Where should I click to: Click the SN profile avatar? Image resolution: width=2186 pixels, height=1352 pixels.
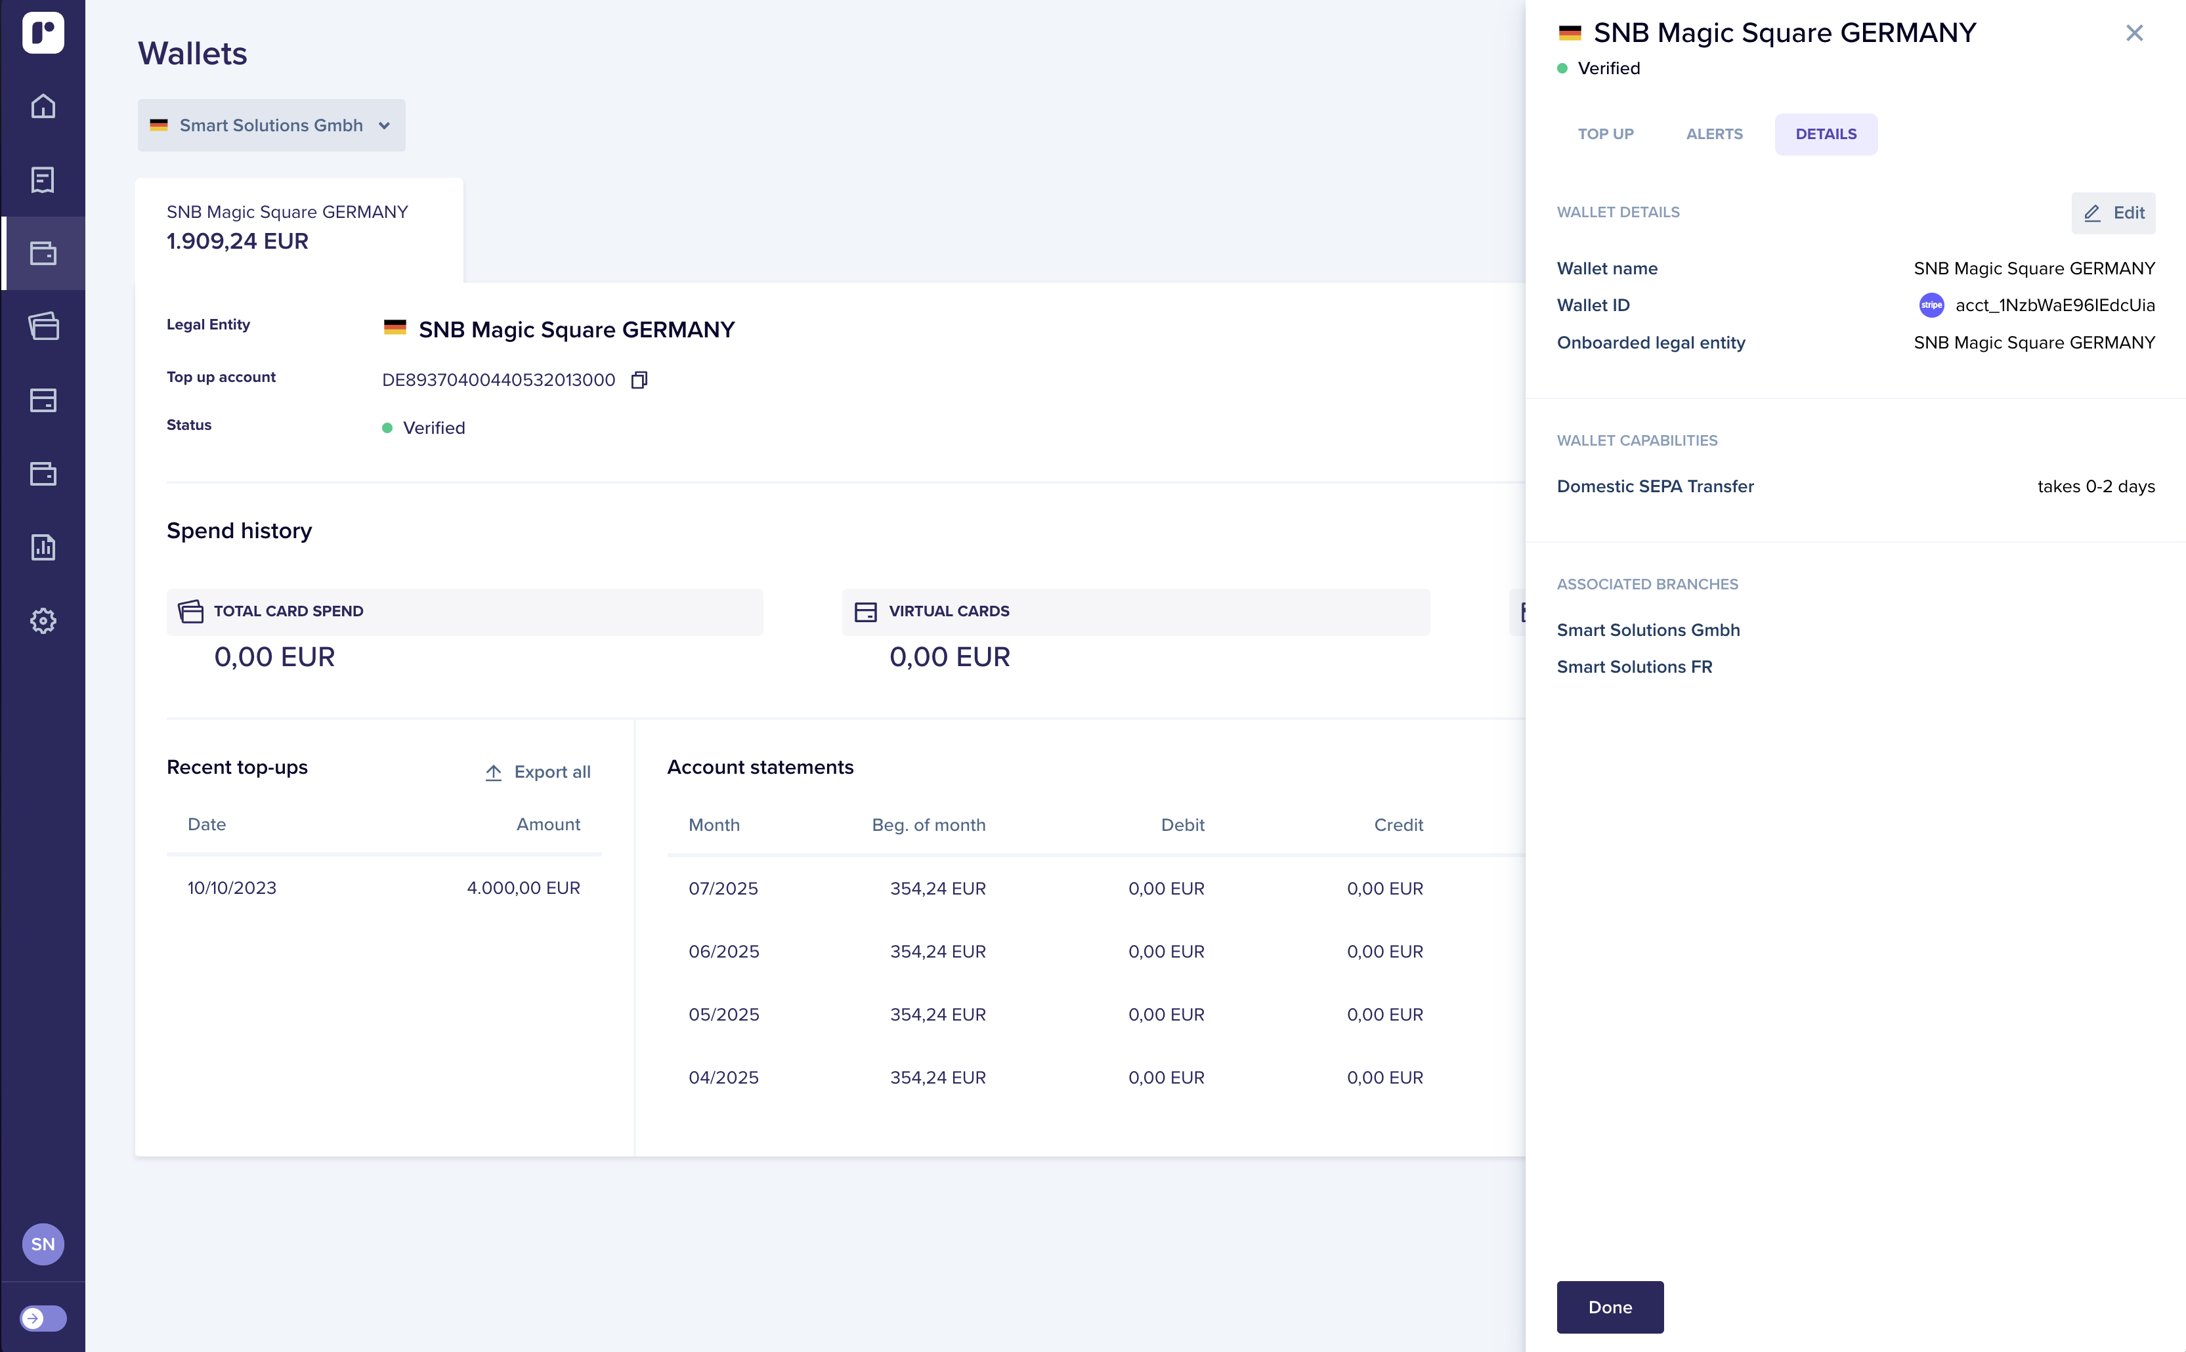43,1243
